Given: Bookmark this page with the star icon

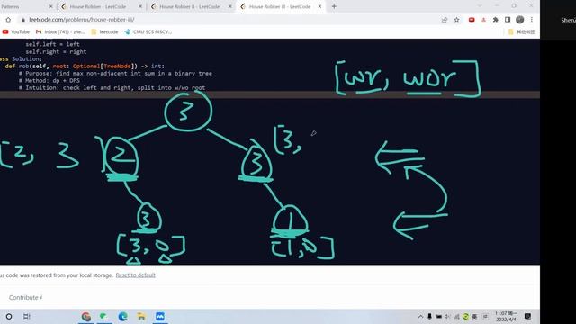Looking at the screenshot, I should pos(456,20).
